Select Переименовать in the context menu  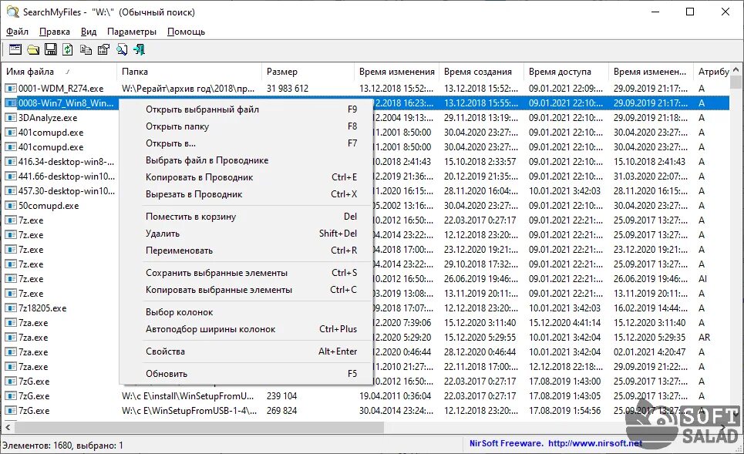pyautogui.click(x=245, y=251)
